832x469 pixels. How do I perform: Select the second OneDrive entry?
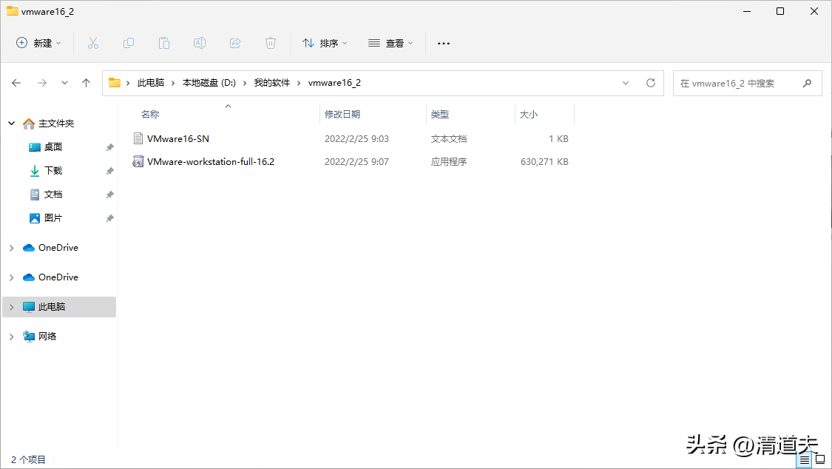(58, 277)
